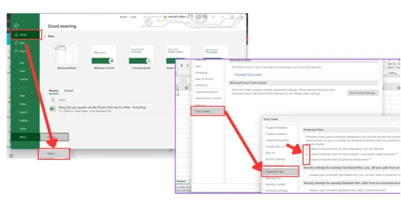401x200 pixels.
Task: Select Trusted Publishers in Trust Center
Action: point(277,128)
